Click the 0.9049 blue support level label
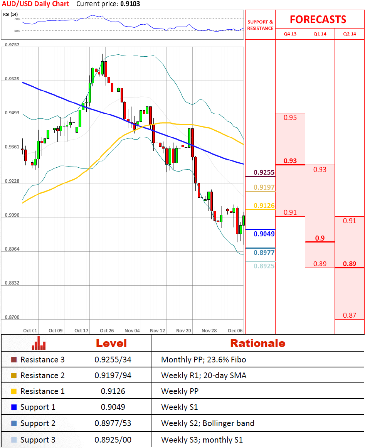 264,234
